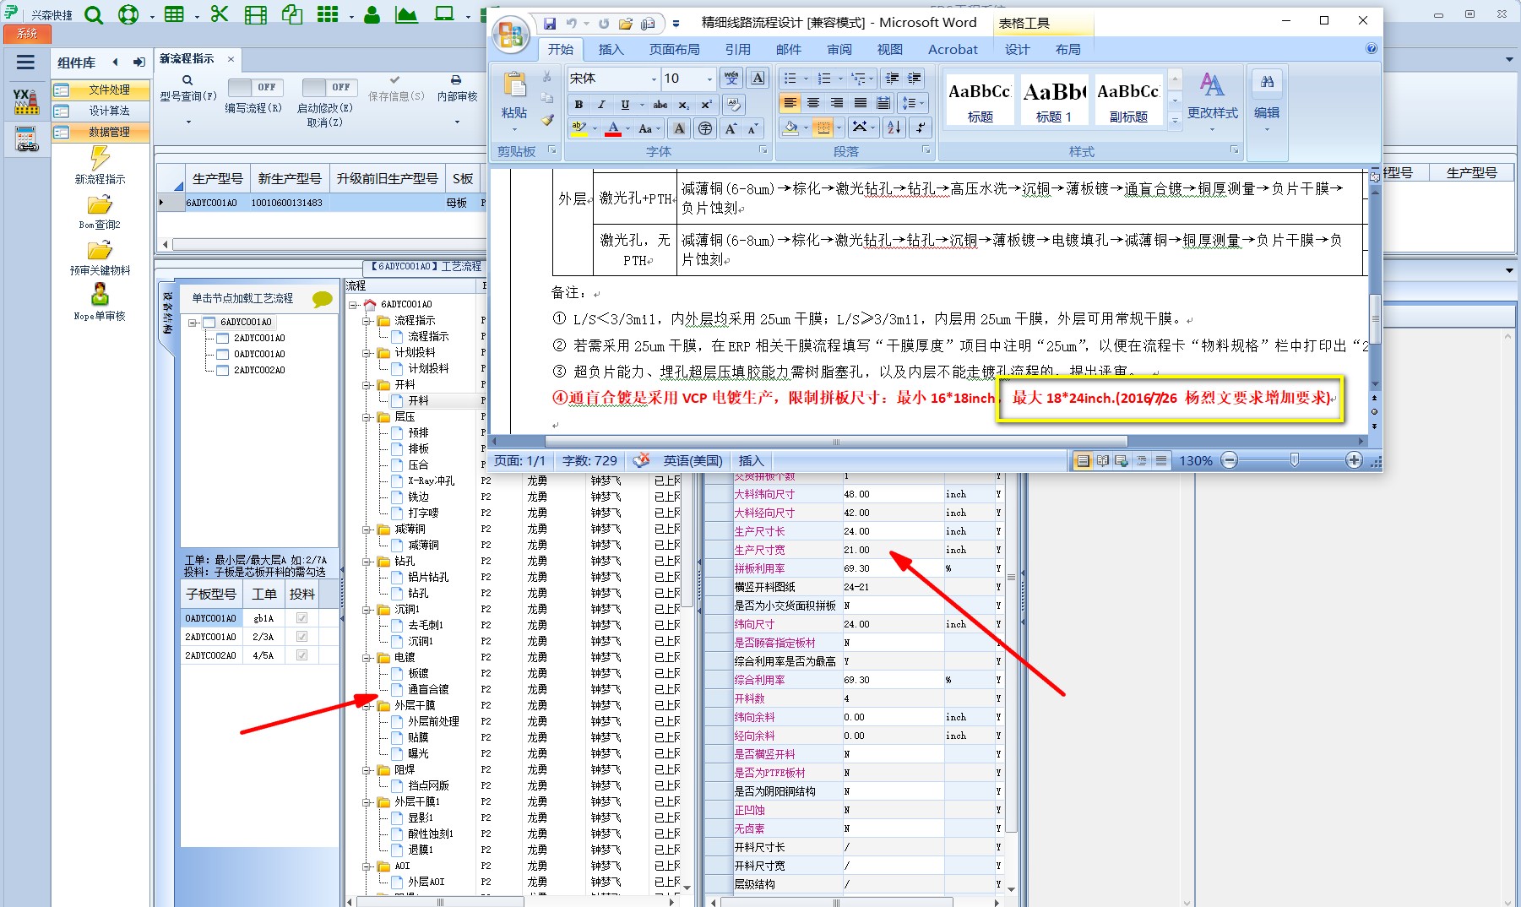Viewport: 1521px width, 907px height.
Task: Click the 内部审核 print button
Action: click(x=457, y=89)
